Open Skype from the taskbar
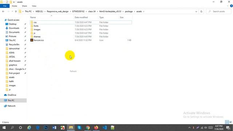Screen dimensions: 233x131 coord(79,128)
